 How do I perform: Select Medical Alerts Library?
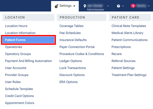tap(127, 33)
